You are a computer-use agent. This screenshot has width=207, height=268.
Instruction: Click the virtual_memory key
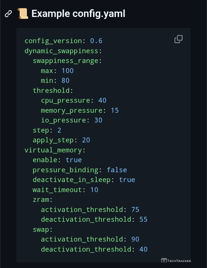53,150
